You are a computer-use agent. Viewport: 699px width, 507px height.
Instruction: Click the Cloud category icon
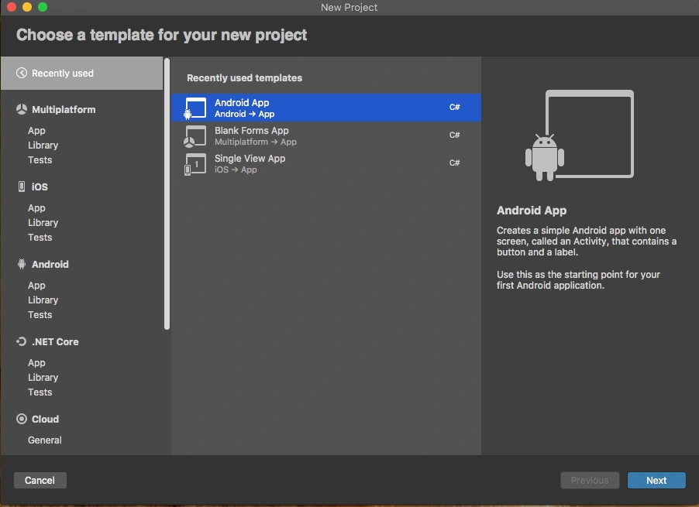(22, 419)
